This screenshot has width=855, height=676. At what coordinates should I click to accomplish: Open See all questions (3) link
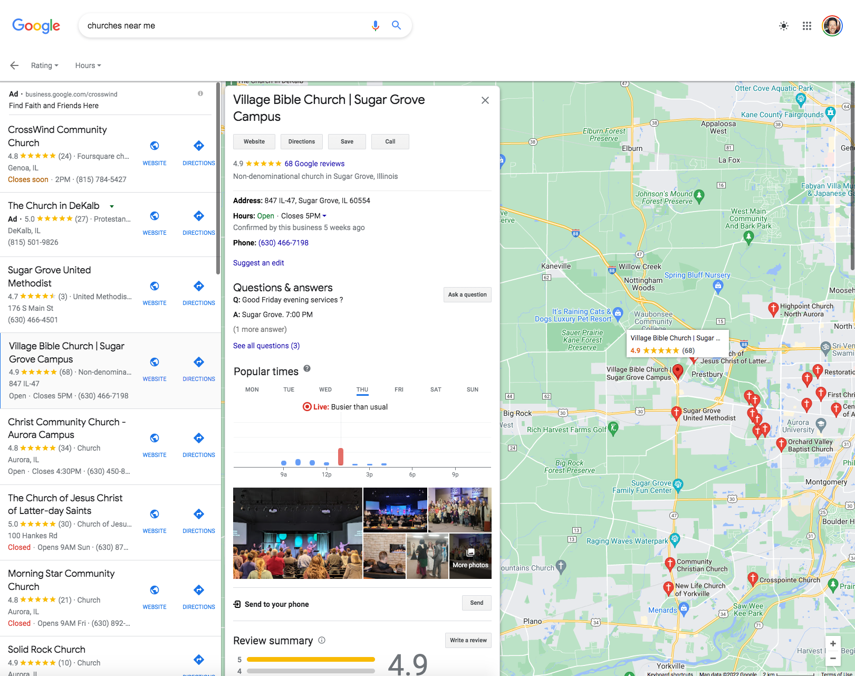[266, 346]
